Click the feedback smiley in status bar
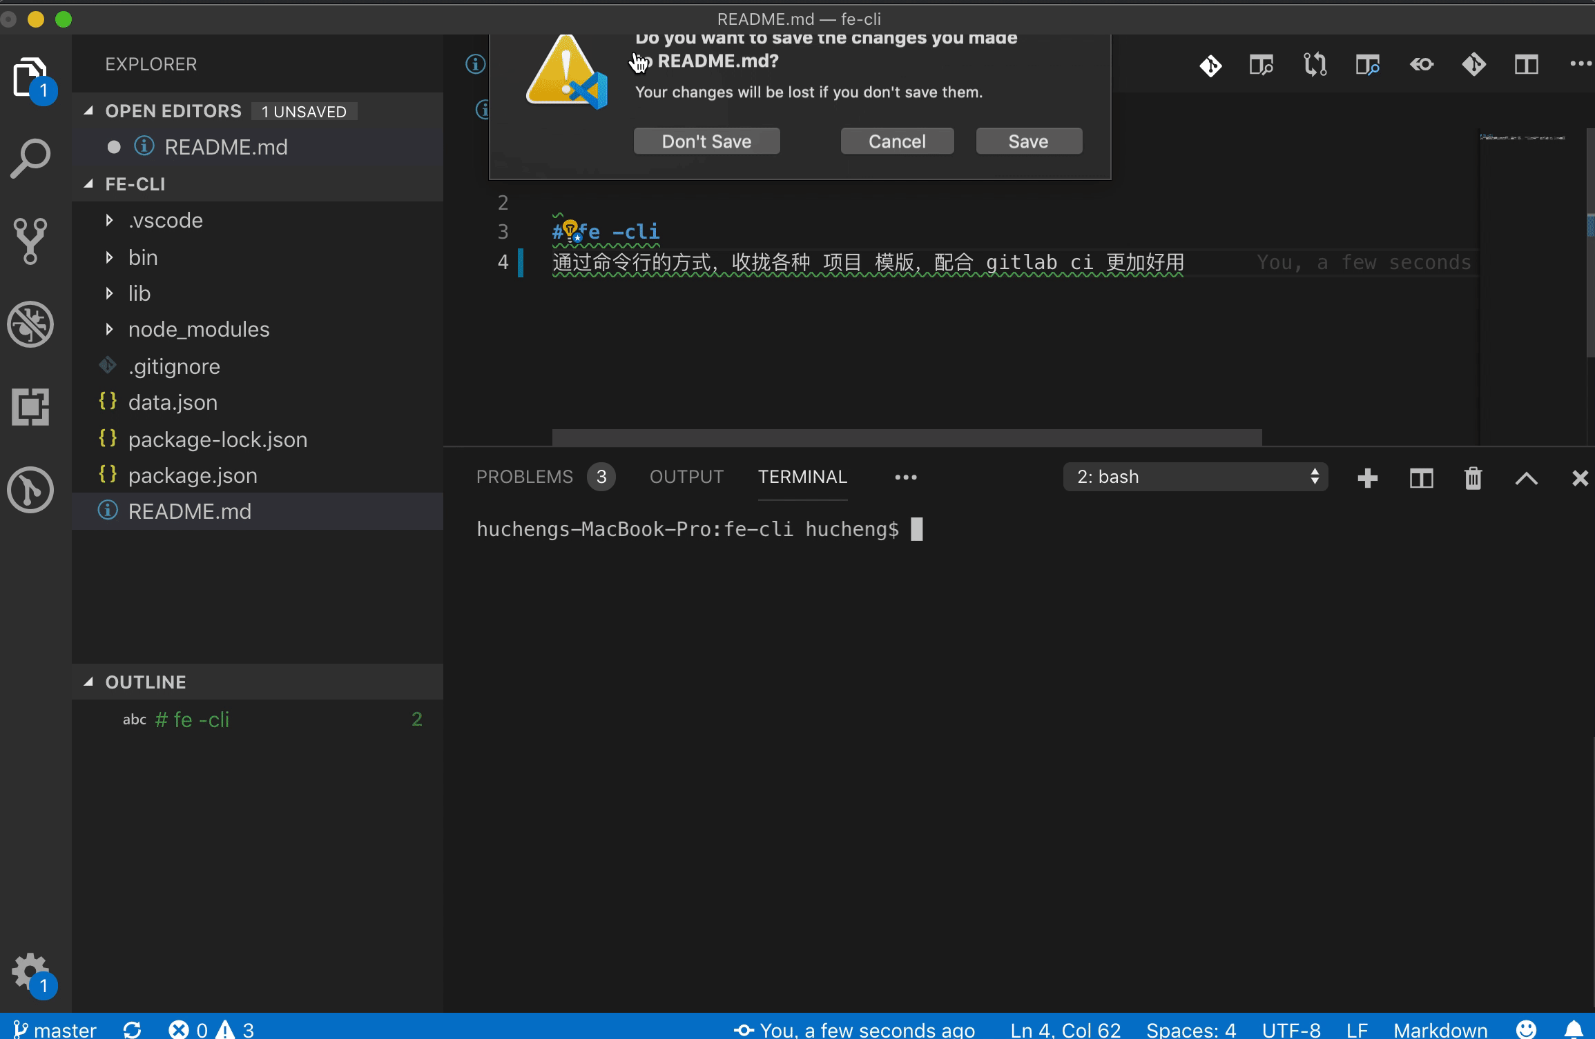The height and width of the screenshot is (1039, 1595). [x=1526, y=1029]
